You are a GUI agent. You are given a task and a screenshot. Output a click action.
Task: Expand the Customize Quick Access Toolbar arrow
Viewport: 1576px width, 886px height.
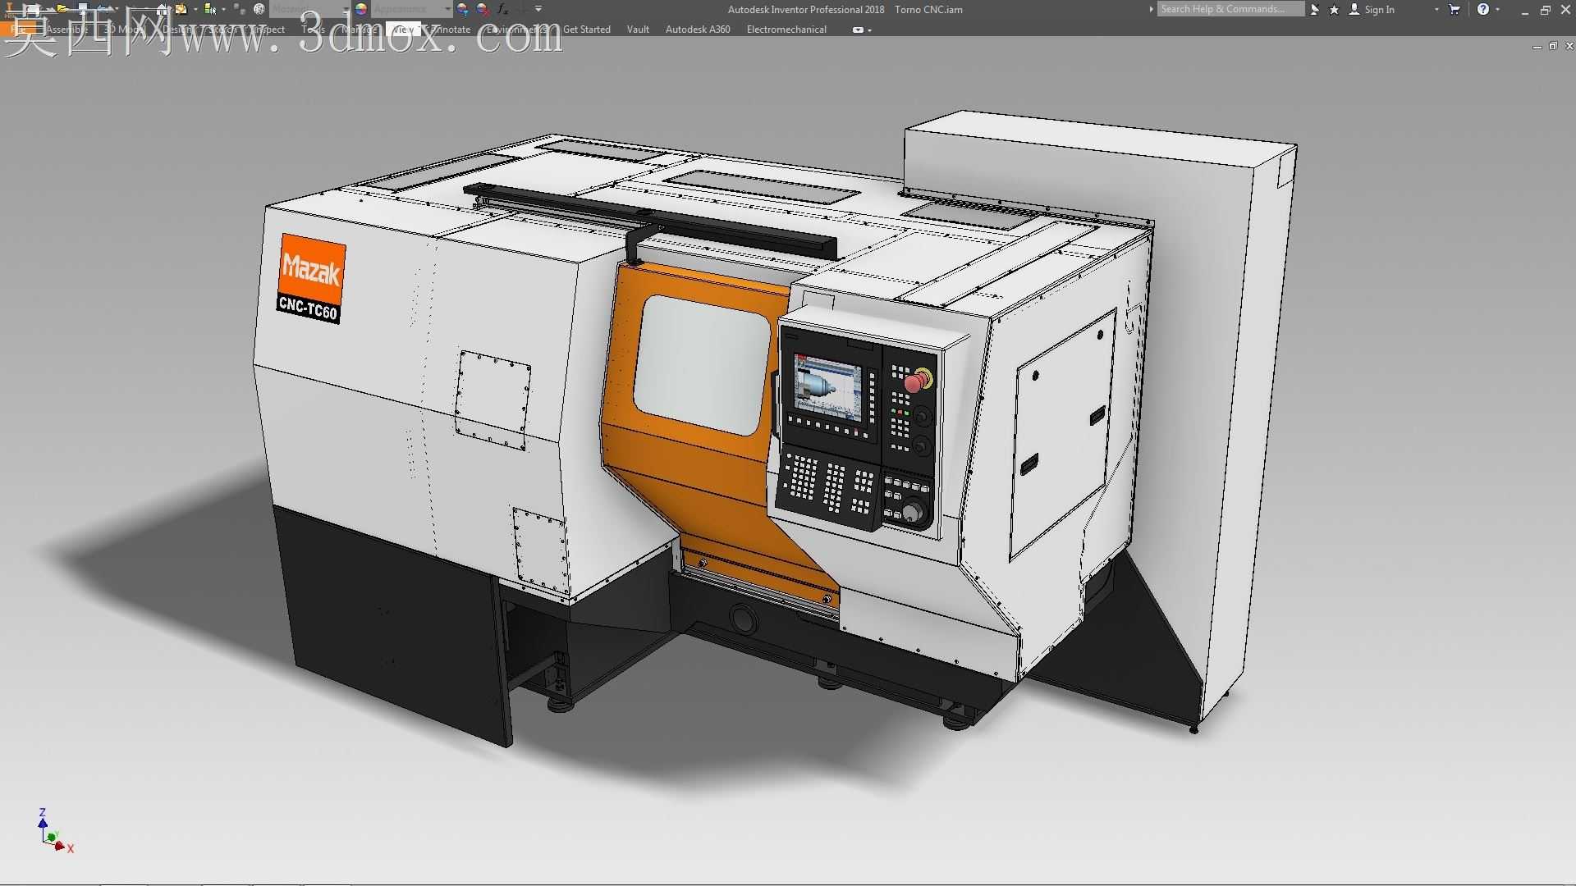pos(538,9)
